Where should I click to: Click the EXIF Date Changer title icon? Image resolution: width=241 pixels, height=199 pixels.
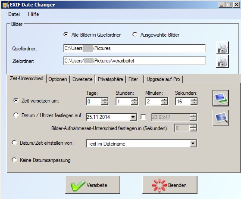(6, 5)
